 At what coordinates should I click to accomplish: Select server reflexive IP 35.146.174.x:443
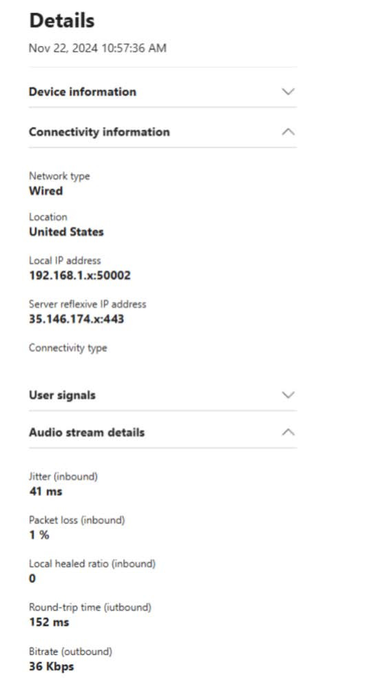coord(76,320)
